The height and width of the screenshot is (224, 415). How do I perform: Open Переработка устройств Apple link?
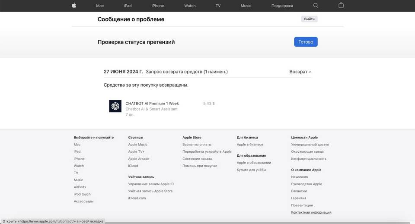tap(207, 151)
